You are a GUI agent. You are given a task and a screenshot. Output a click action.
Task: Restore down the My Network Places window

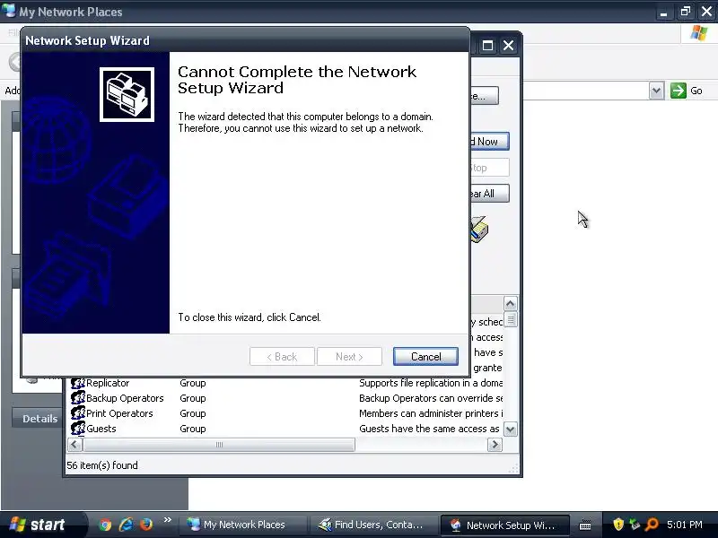(685, 12)
